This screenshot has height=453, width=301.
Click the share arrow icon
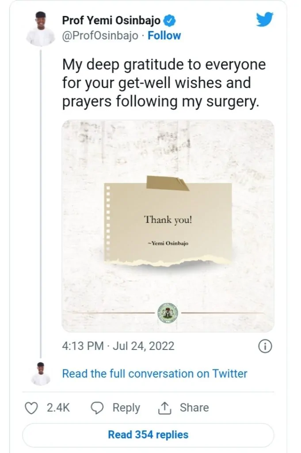click(x=164, y=408)
